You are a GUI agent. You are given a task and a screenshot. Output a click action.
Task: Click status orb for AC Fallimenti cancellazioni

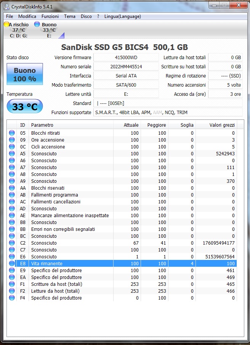pos(12,202)
